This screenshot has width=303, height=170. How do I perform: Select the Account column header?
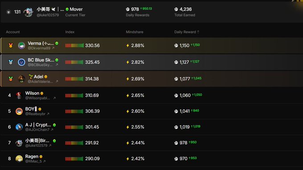[13, 32]
